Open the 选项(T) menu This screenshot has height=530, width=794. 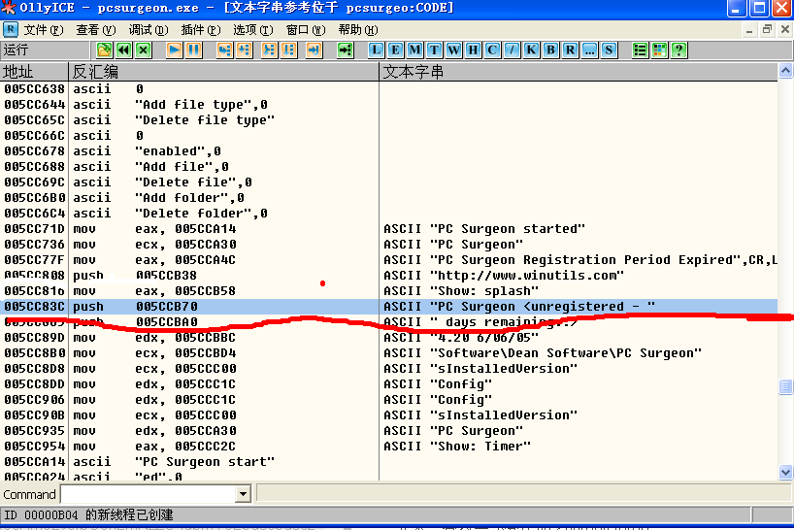point(253,30)
